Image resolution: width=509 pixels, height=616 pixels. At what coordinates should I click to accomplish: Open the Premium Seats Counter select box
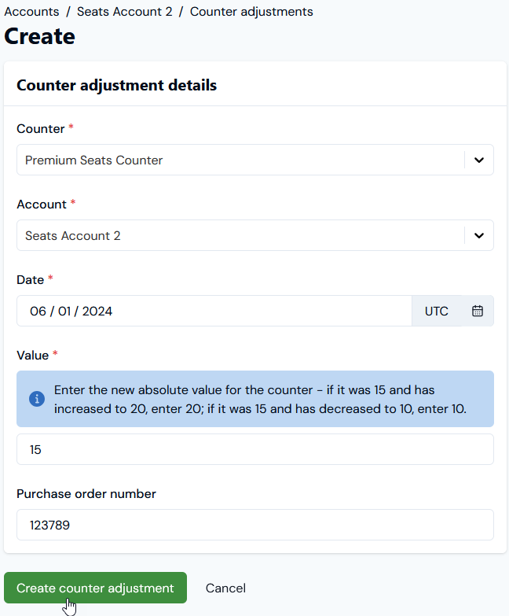tap(255, 160)
